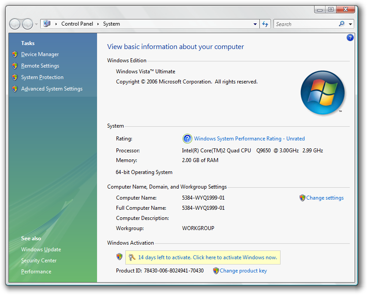Open the Windows Update link under See also

click(41, 250)
